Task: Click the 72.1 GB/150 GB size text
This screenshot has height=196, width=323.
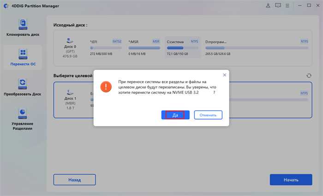Action: point(177,54)
